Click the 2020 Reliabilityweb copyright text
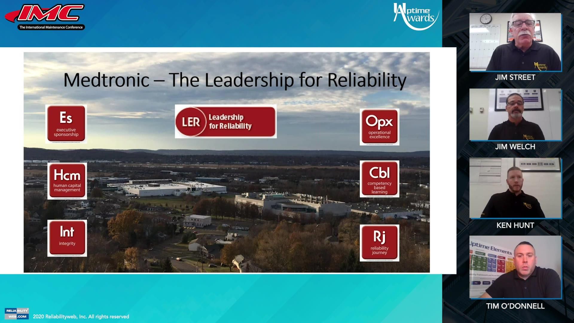This screenshot has height=323, width=574. pos(81,316)
